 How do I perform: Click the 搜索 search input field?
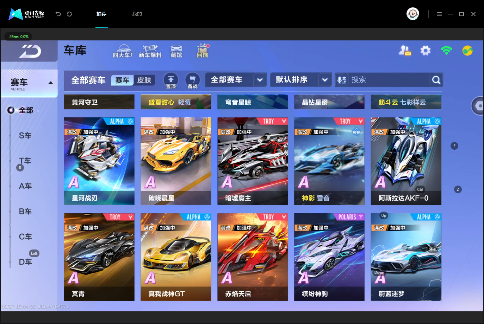[x=389, y=80]
